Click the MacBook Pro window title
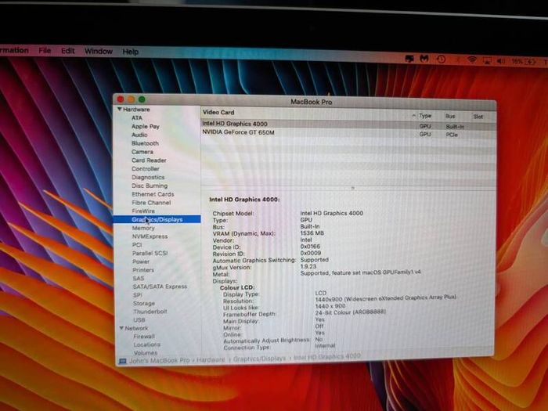The width and height of the screenshot is (548, 411). (312, 102)
